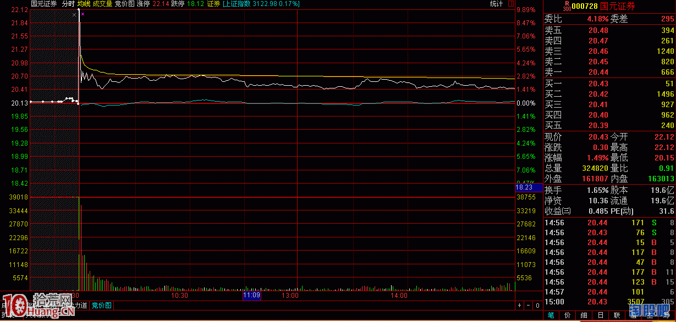
Task: Click the small red box icon beside 统计
Action: (511, 4)
